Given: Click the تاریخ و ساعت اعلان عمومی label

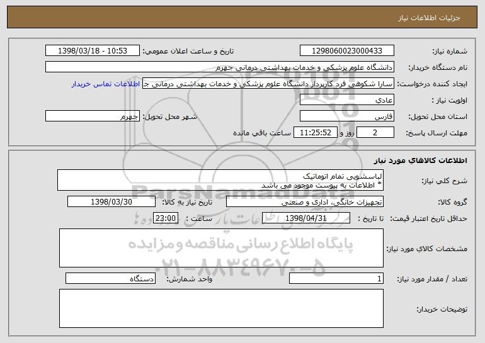Looking at the screenshot, I should click(188, 51).
